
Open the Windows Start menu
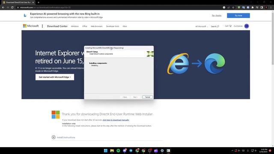[106, 151]
